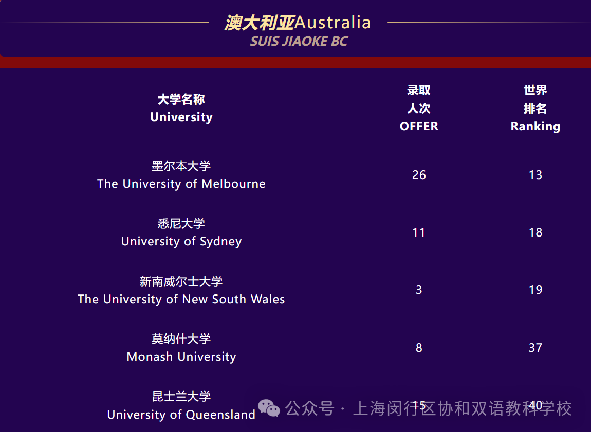This screenshot has height=432, width=591.
Task: Click the dark red divider bar
Action: click(295, 63)
